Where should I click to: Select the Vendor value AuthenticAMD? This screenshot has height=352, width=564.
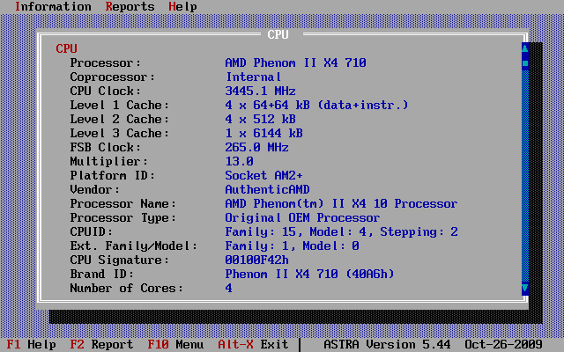[x=267, y=189]
